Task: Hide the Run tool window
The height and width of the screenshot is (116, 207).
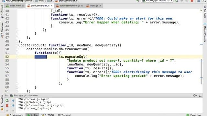Action: click(200, 95)
